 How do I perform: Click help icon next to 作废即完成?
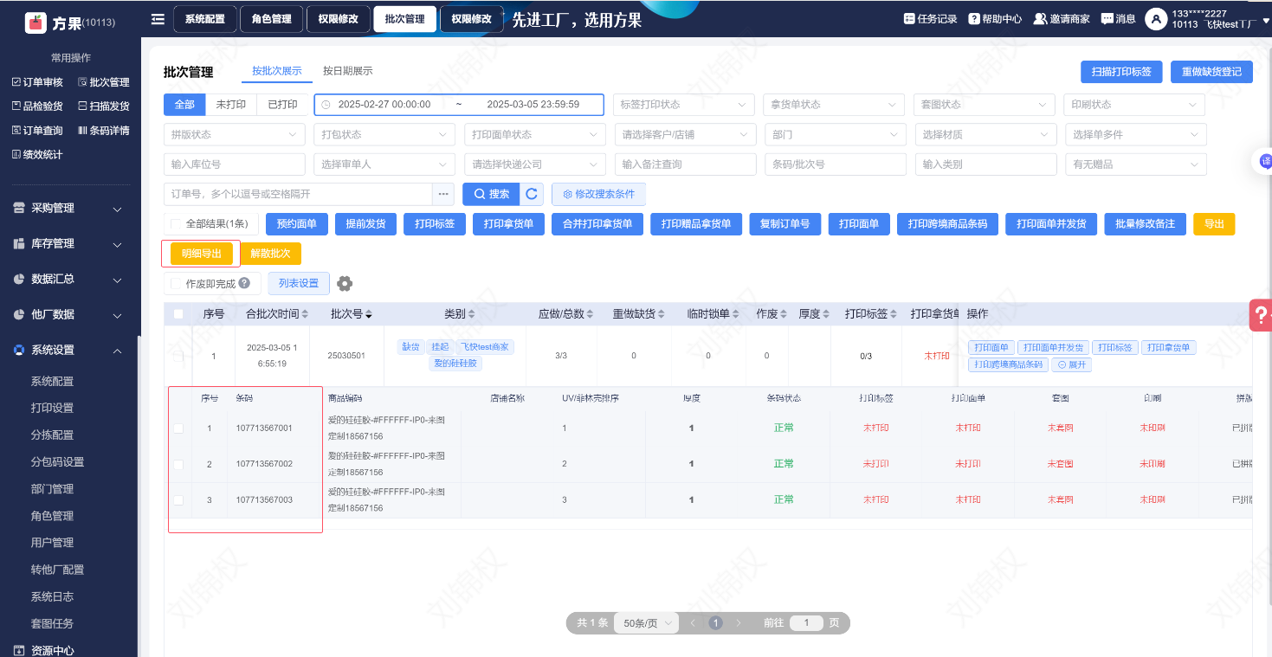[244, 283]
